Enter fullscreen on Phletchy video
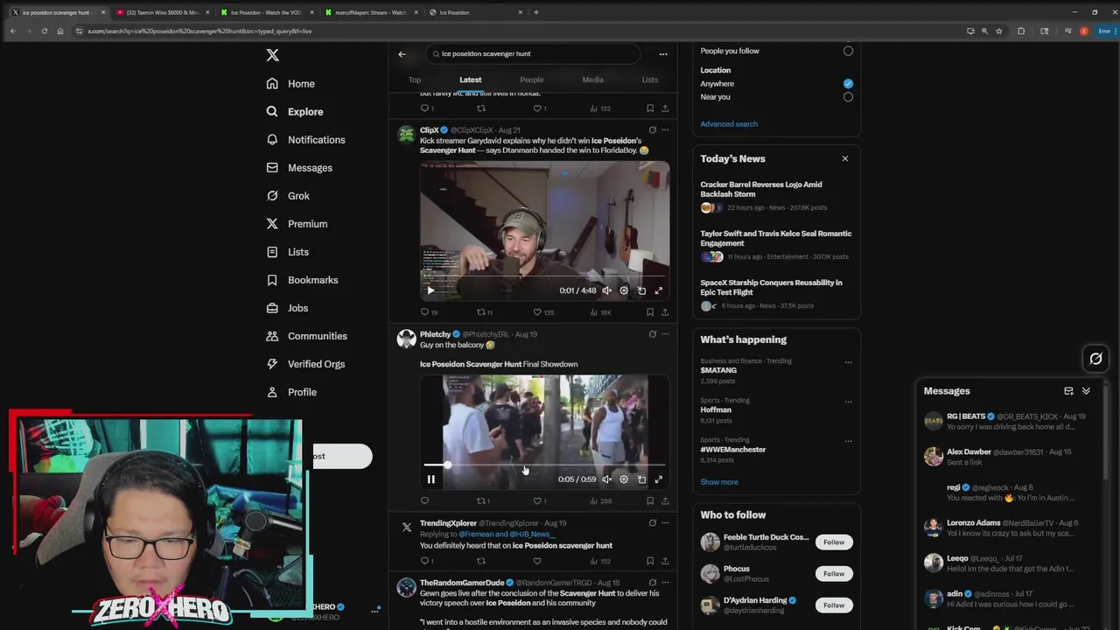This screenshot has height=630, width=1120. click(659, 479)
